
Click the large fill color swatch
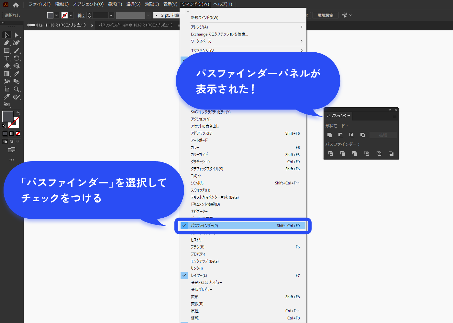pyautogui.click(x=8, y=117)
